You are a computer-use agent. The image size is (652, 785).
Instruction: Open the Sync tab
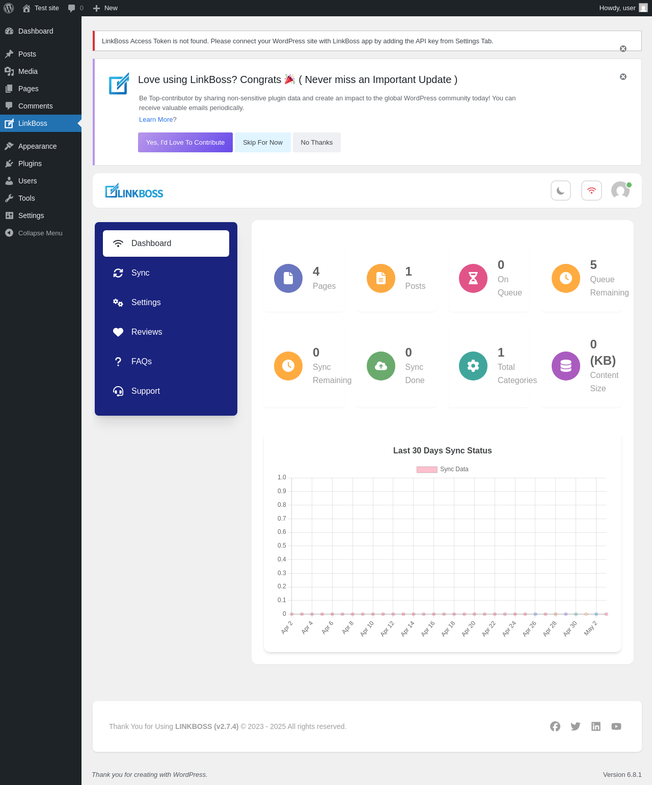coord(166,273)
